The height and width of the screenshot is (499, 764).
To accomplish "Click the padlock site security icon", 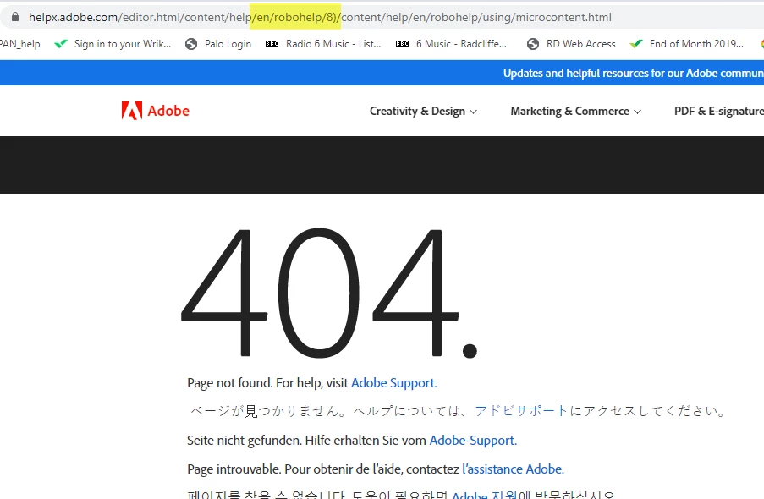I will (15, 17).
